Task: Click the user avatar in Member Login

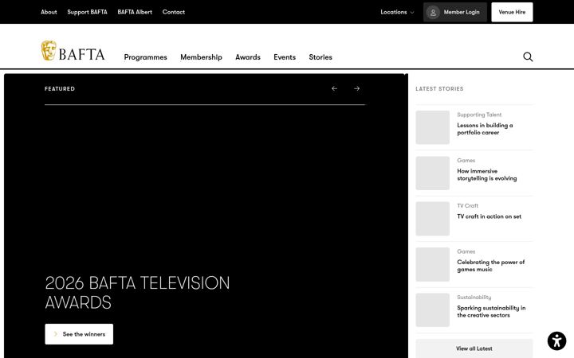Action: [x=433, y=12]
